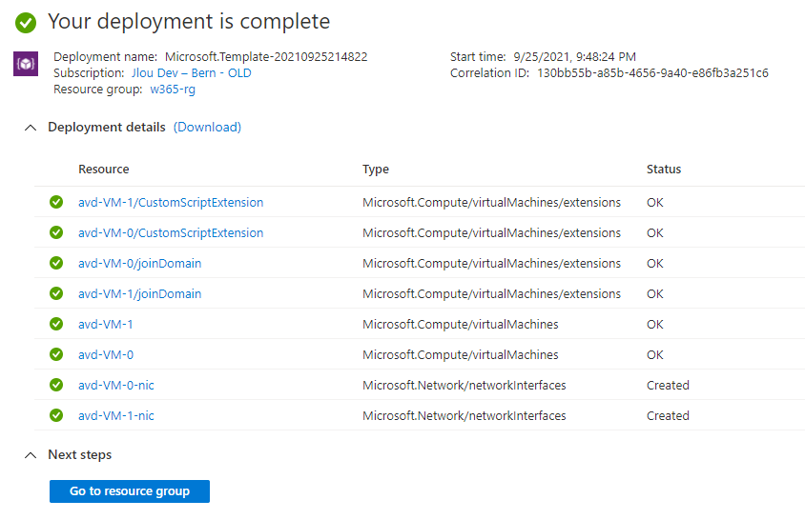Open the avd-VM-1 virtual machine resource
Viewport: 805px width, 520px height.
click(x=106, y=324)
